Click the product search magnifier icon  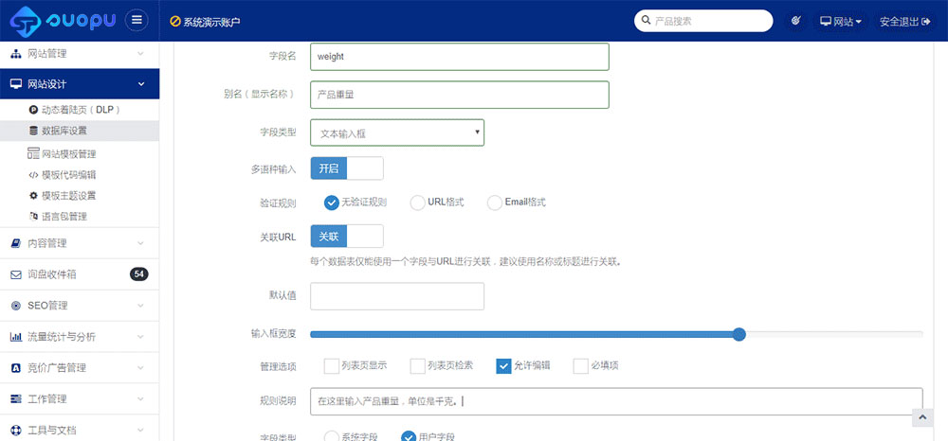click(x=646, y=21)
